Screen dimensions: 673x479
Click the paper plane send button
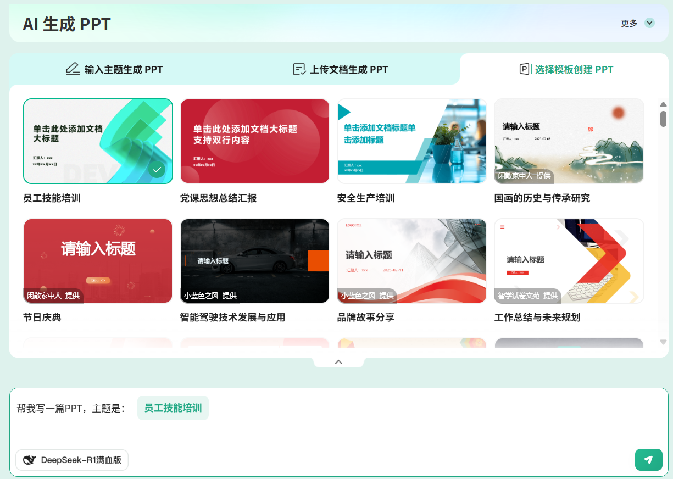pos(648,460)
